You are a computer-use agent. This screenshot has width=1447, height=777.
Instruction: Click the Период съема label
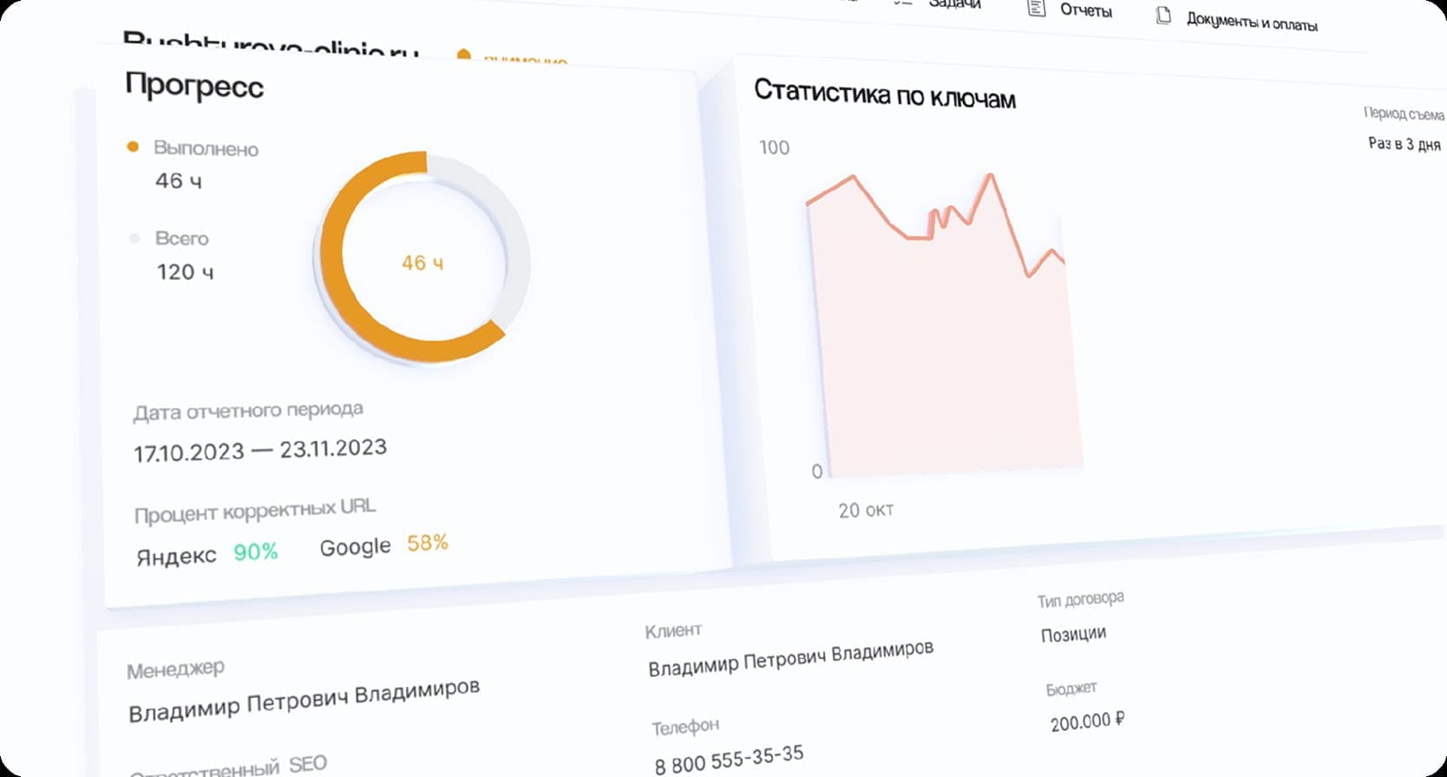1404,114
